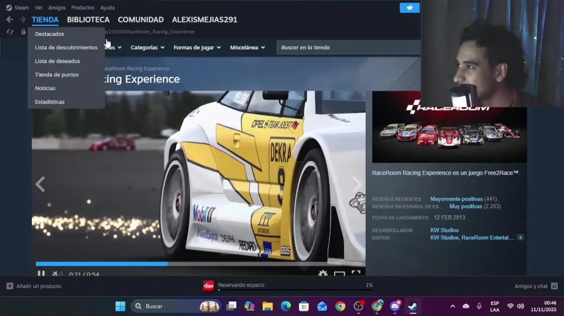Select Lista de descubrimientos
564x316 pixels.
click(66, 47)
